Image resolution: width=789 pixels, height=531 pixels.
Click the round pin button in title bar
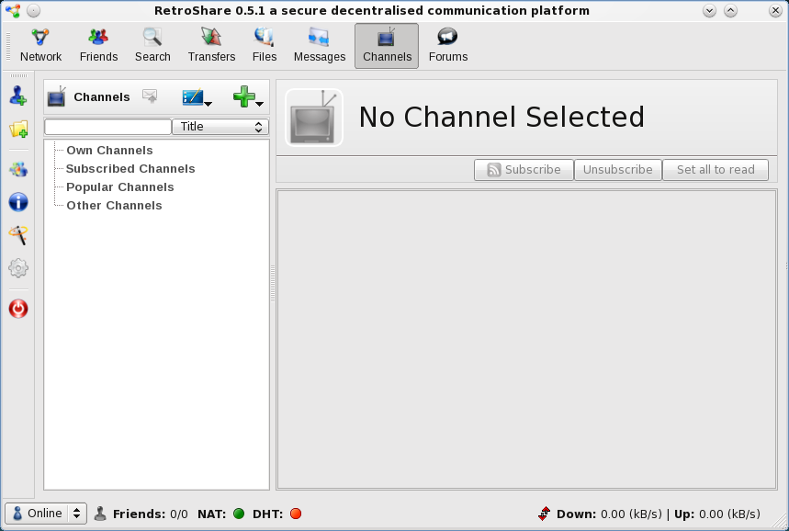33,11
